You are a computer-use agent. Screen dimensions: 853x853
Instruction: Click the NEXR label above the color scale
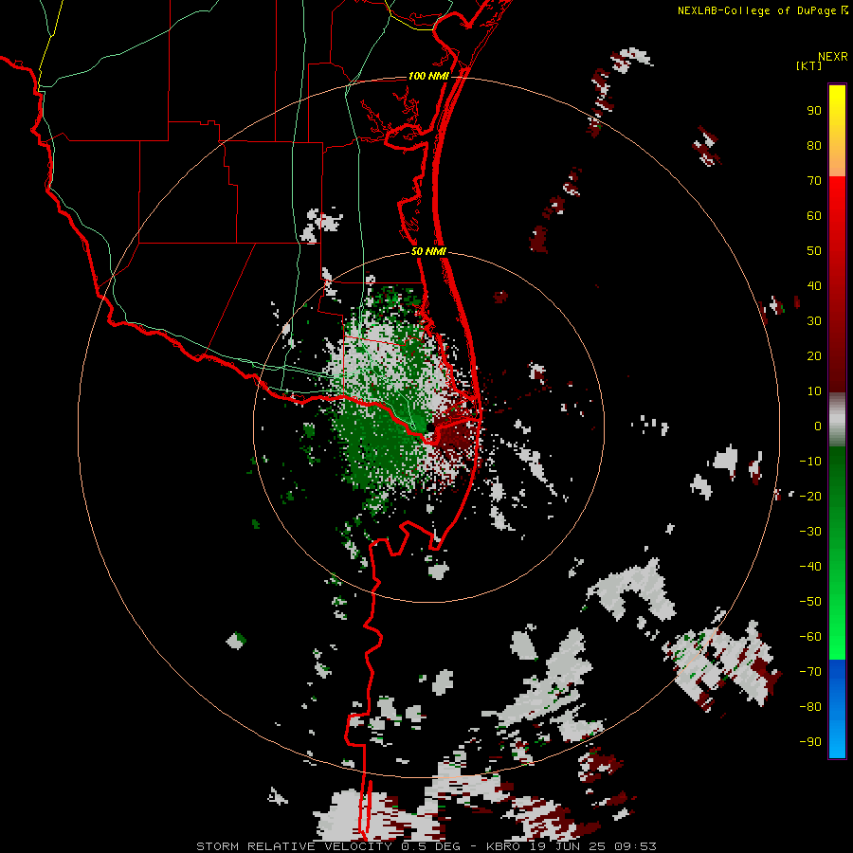(x=832, y=57)
